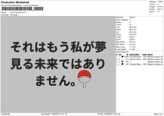This screenshot has height=116, width=164.
Task: Click the EndY value '0.00 in'
Action: 132,40
